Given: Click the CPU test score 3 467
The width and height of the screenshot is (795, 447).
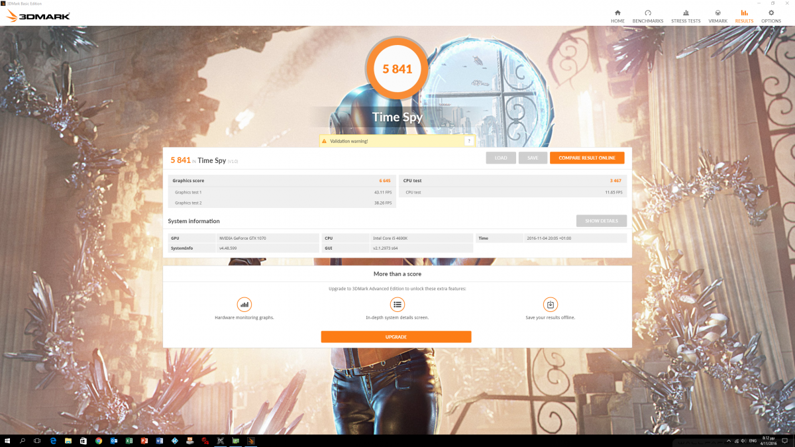Looking at the screenshot, I should pos(616,180).
